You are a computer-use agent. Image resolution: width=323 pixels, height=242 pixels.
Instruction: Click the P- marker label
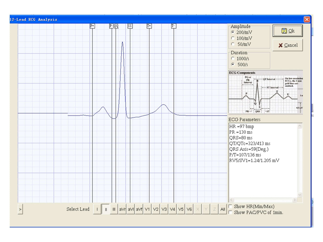[x=111, y=26]
